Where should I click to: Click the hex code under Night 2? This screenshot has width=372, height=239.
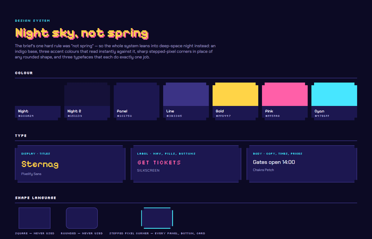(75, 116)
